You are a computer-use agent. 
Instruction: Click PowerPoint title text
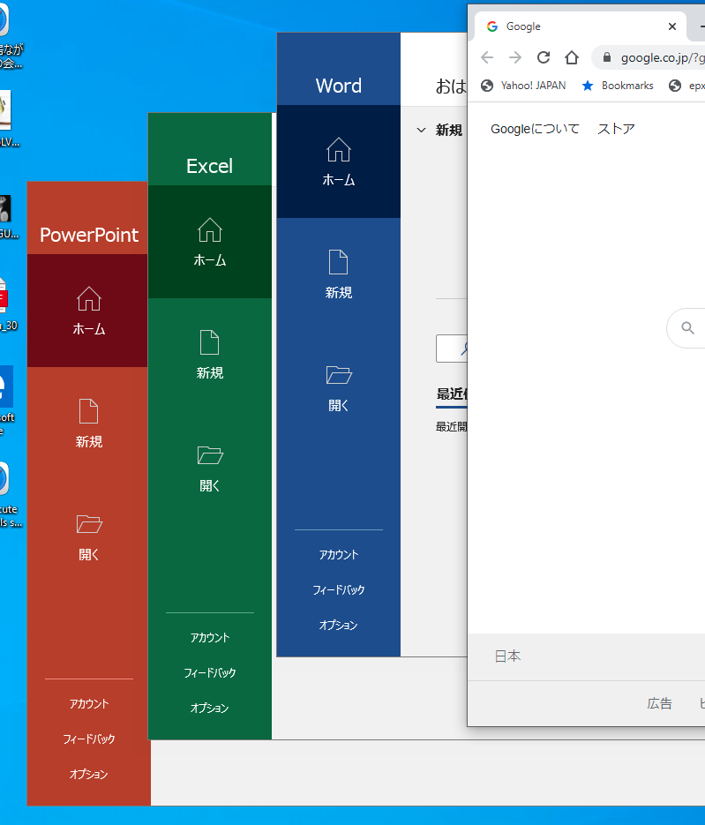pyautogui.click(x=89, y=235)
